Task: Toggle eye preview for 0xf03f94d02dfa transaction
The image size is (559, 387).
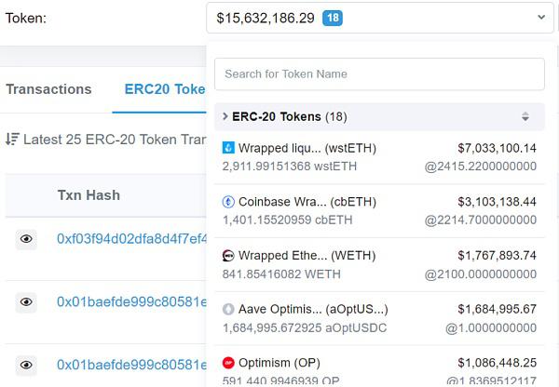Action: click(x=26, y=239)
